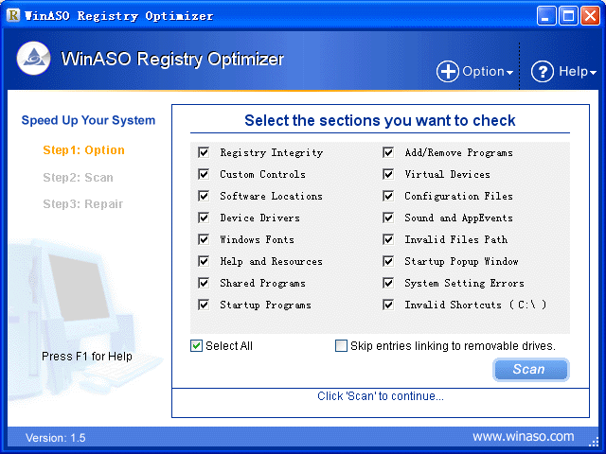Image resolution: width=606 pixels, height=454 pixels.
Task: Uncheck the Registry Integrity checkbox
Action: click(204, 152)
